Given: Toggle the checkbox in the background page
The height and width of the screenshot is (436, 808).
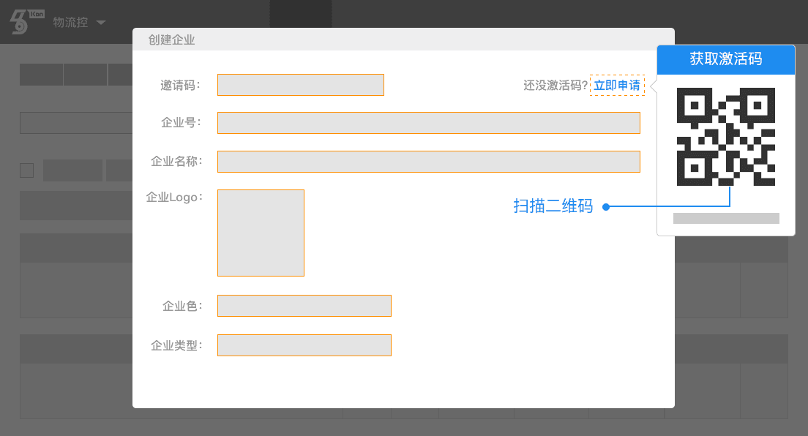Looking at the screenshot, I should pos(27,170).
